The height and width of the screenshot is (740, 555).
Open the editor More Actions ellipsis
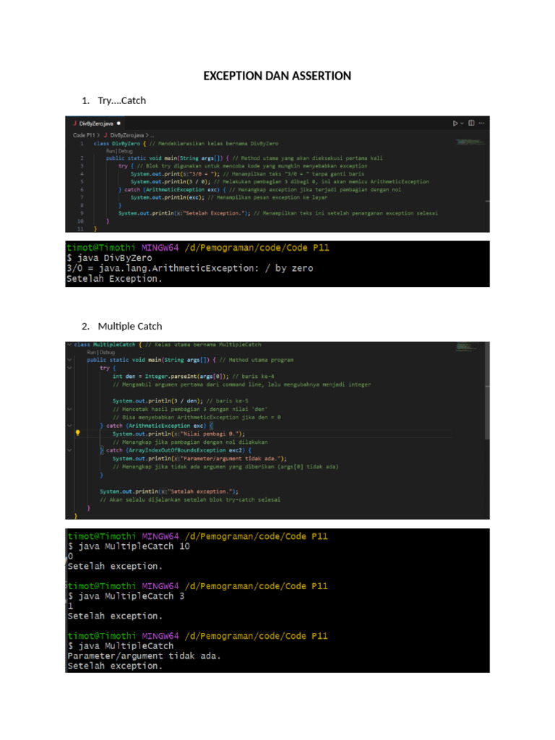(481, 123)
